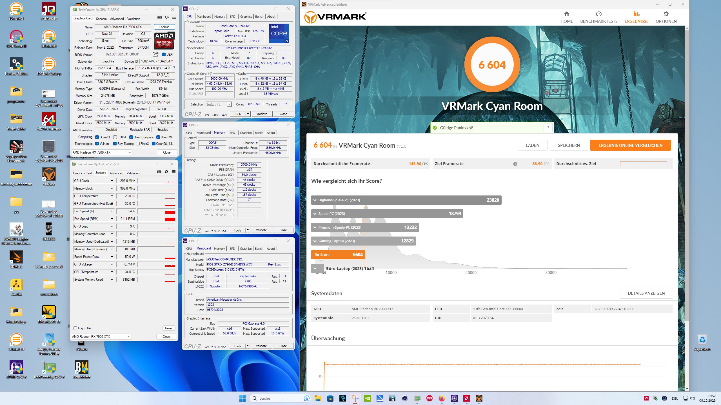
Task: Open the 3DMark03 desktop shortcut
Action: 16,11
